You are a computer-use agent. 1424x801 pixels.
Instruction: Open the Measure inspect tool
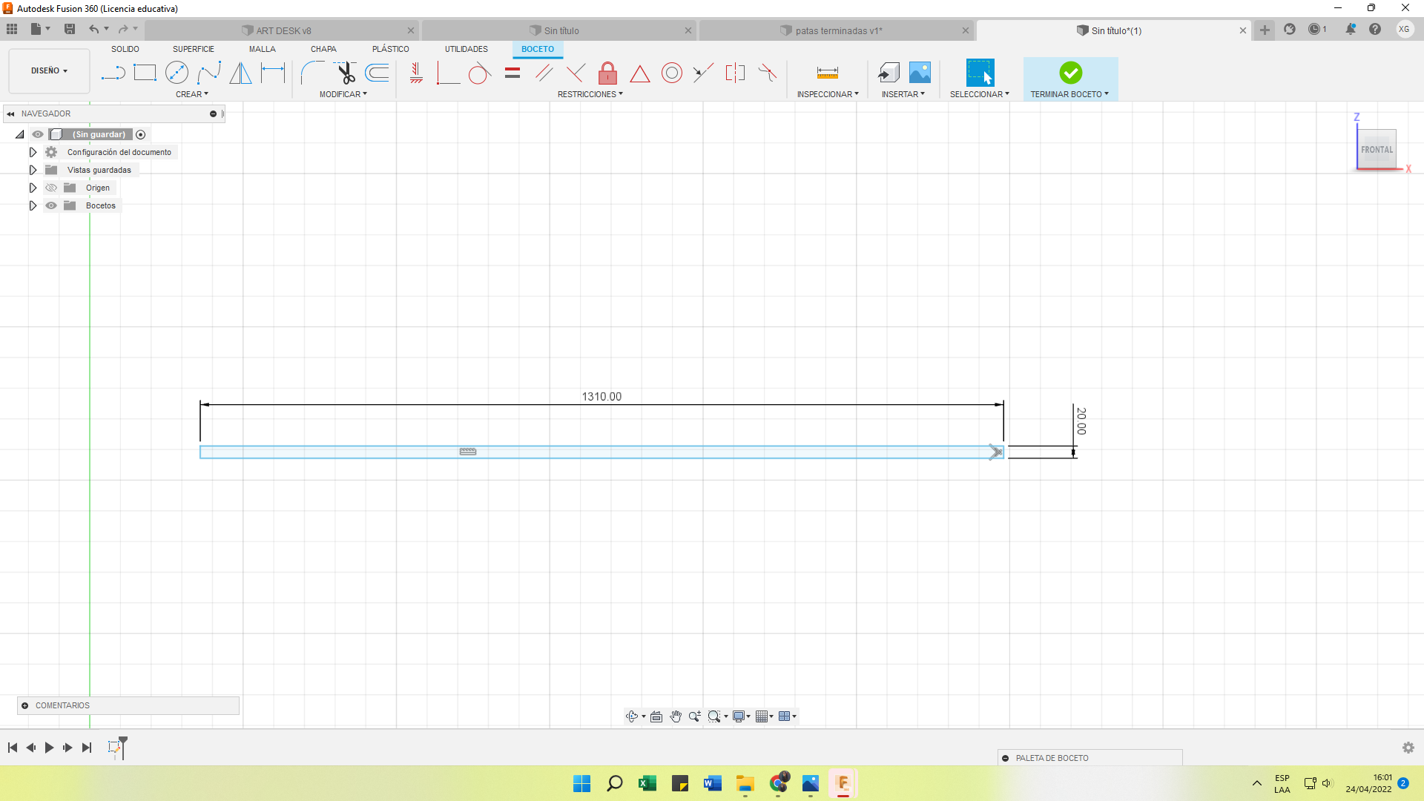pyautogui.click(x=827, y=73)
